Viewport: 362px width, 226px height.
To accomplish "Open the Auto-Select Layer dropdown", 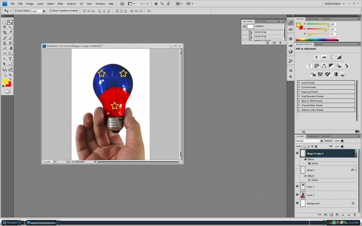I will [39, 11].
